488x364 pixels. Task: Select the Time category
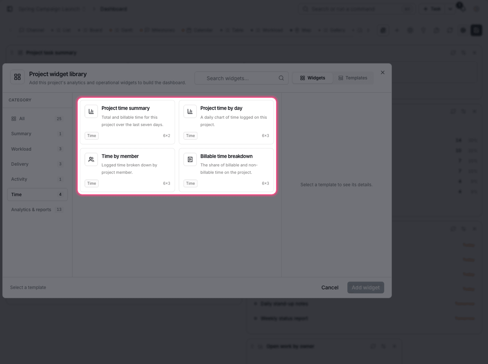click(37, 194)
